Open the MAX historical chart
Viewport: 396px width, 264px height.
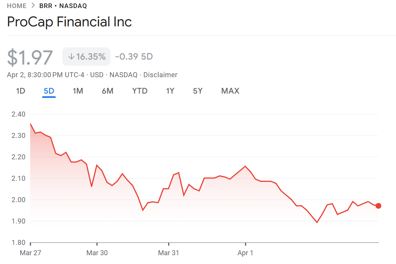coord(230,91)
